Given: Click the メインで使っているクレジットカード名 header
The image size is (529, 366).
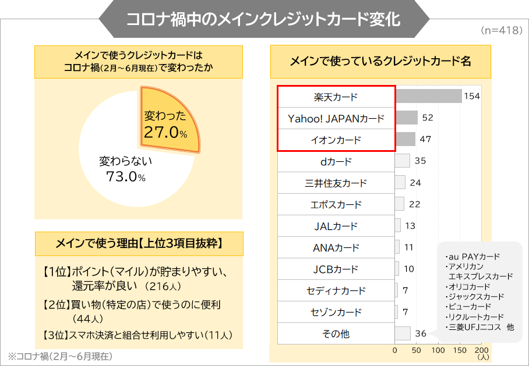Looking at the screenshot, I should (380, 62).
